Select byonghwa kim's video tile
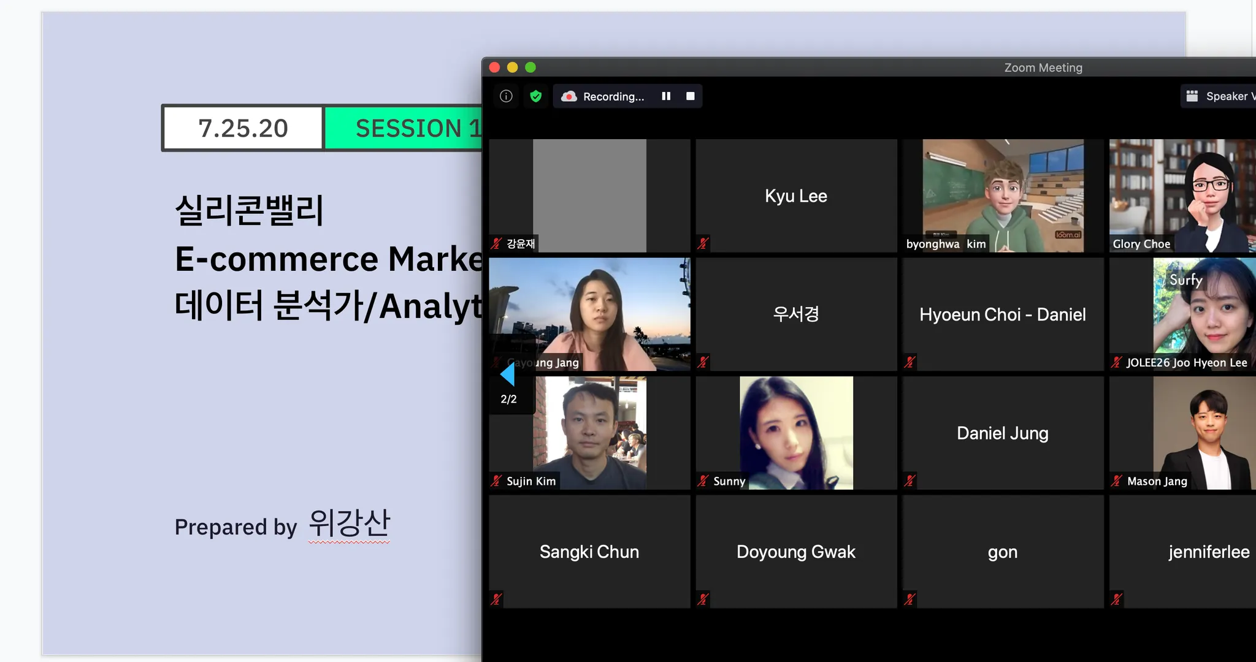The height and width of the screenshot is (662, 1256). point(1002,195)
